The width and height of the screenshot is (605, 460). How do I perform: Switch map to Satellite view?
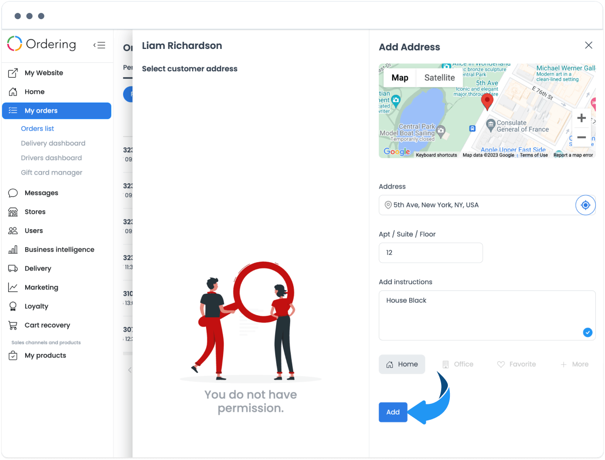[x=440, y=78]
